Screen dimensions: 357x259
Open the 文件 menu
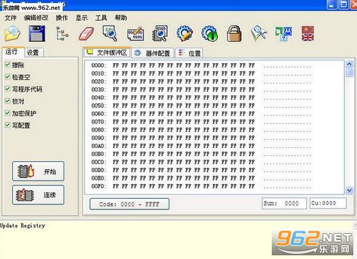click(10, 18)
